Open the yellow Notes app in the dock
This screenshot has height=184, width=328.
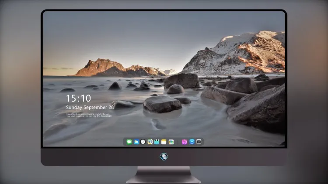coord(164,142)
